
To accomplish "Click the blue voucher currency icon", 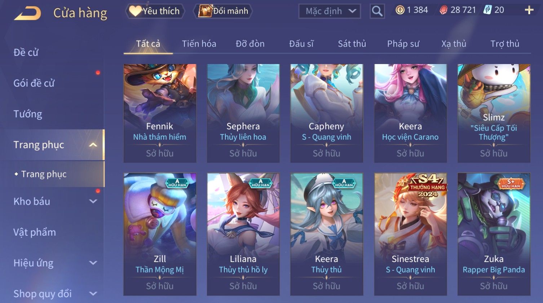I will click(x=487, y=10).
